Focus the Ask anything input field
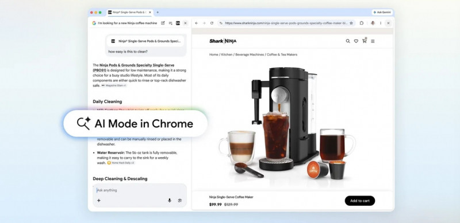Viewport: 460px width, 223px height. click(140, 190)
